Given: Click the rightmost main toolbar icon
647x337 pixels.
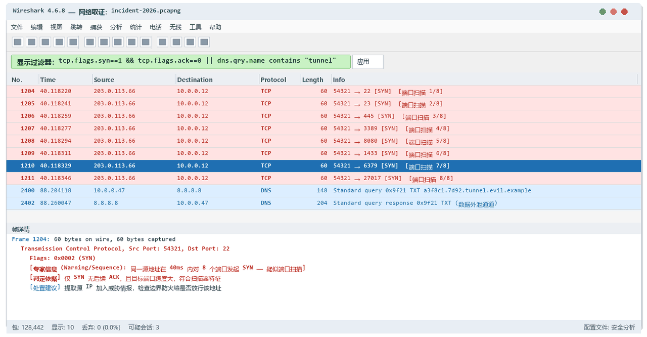Looking at the screenshot, I should pyautogui.click(x=204, y=42).
